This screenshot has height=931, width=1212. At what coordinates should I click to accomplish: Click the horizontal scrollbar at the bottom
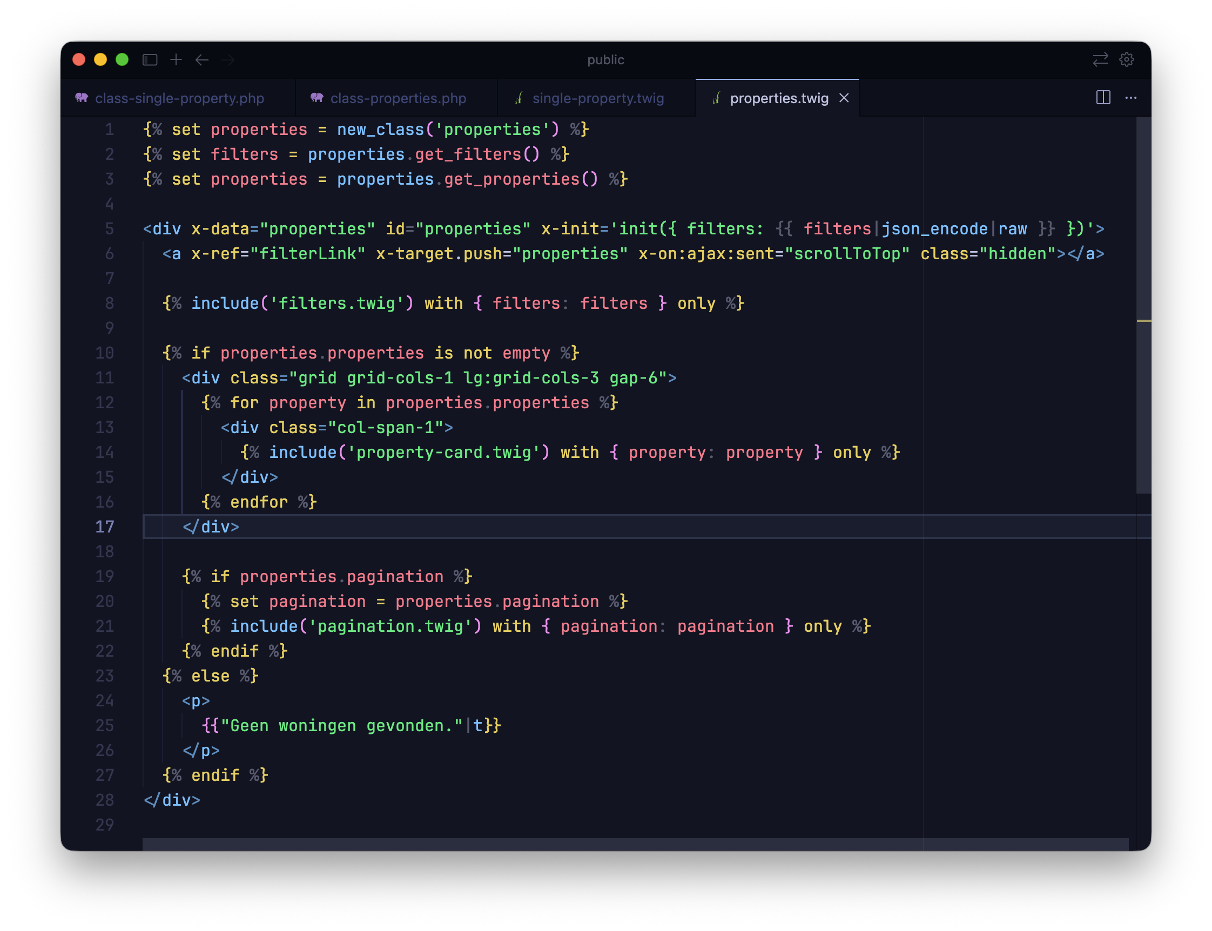[635, 844]
